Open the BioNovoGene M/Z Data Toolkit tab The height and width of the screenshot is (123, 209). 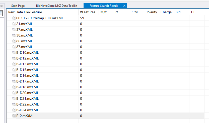[57, 6]
